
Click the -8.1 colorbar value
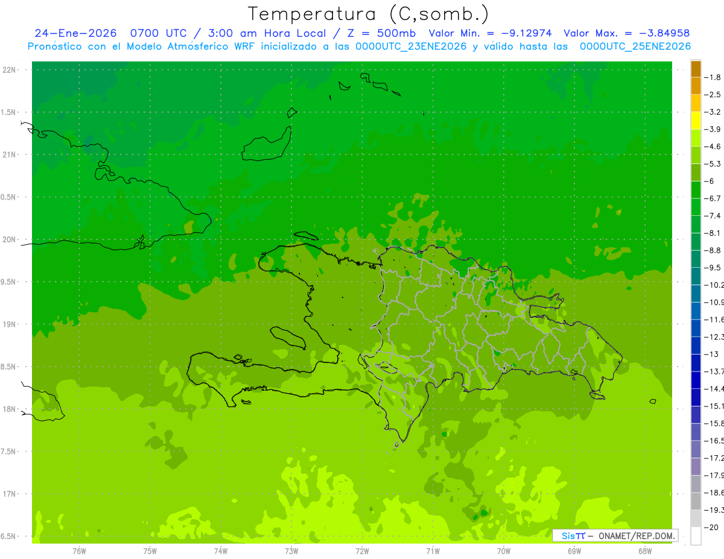pyautogui.click(x=713, y=233)
